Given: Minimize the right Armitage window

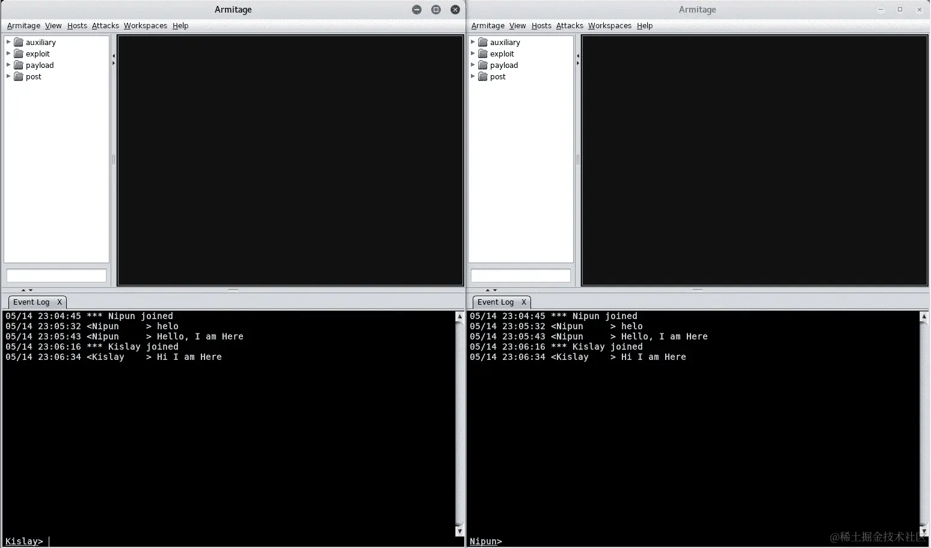Looking at the screenshot, I should [x=881, y=10].
